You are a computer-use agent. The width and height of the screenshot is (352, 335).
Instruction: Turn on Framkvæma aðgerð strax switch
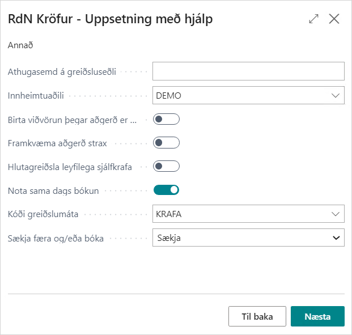(166, 142)
